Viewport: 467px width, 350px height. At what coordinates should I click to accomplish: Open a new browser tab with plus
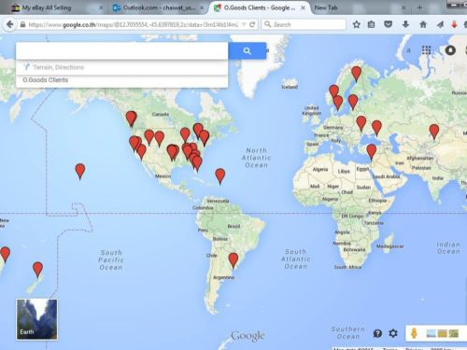coord(419,7)
